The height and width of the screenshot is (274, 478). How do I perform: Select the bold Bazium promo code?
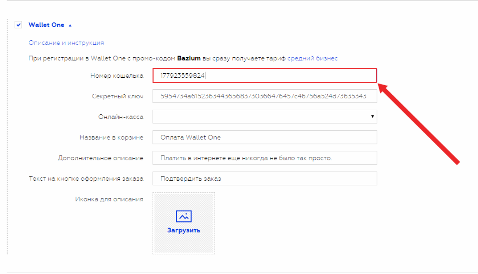click(x=189, y=58)
